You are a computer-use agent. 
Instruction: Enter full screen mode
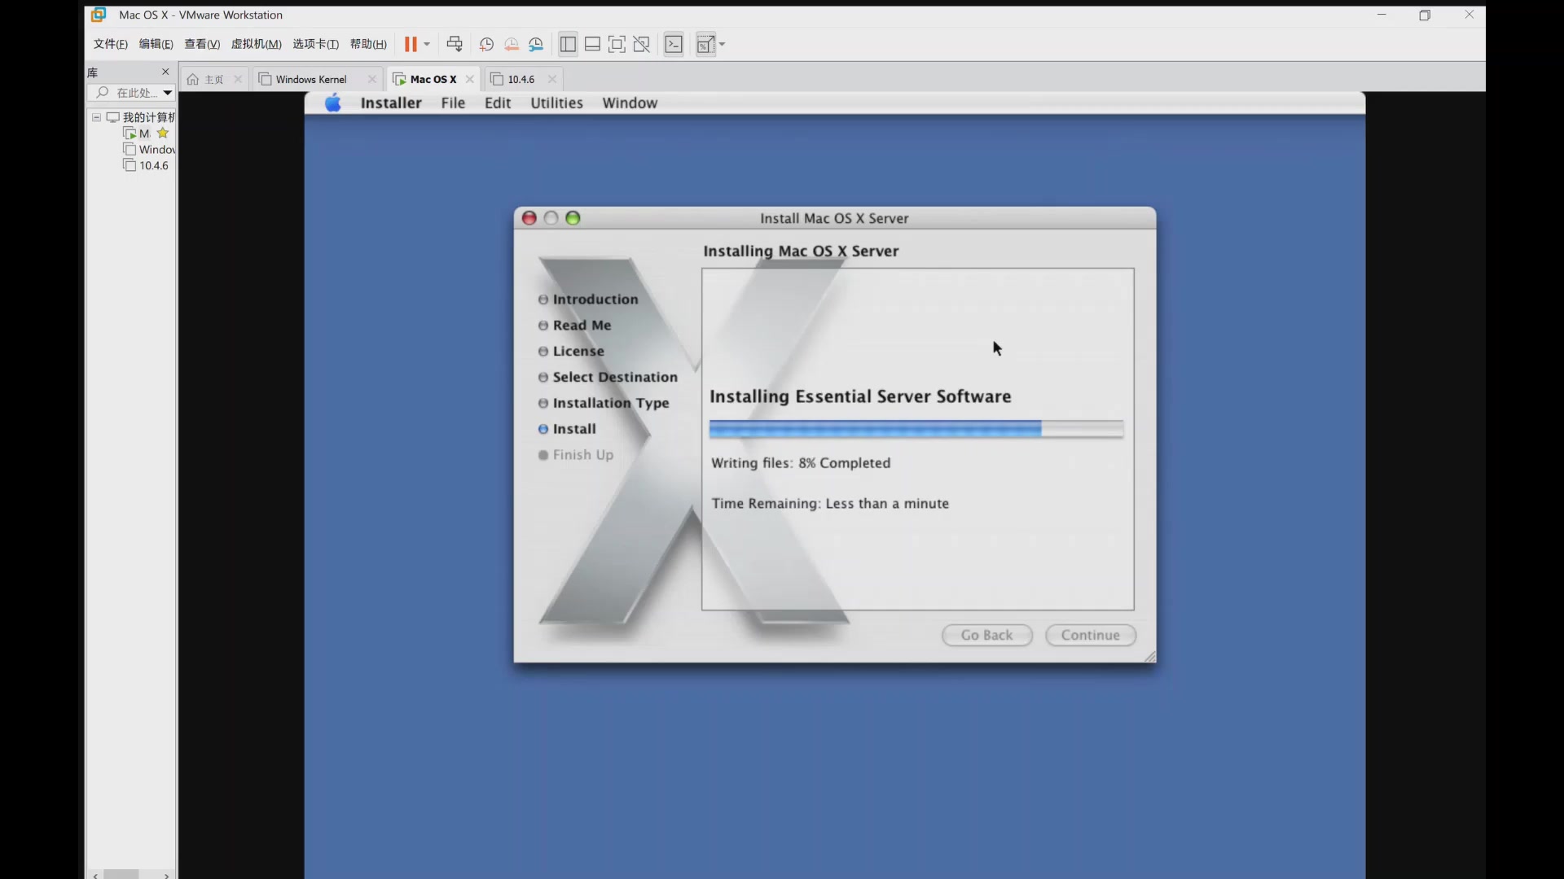617,44
